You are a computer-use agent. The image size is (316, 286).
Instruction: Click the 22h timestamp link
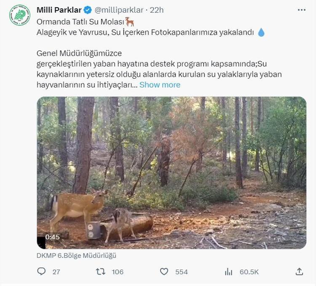point(157,10)
